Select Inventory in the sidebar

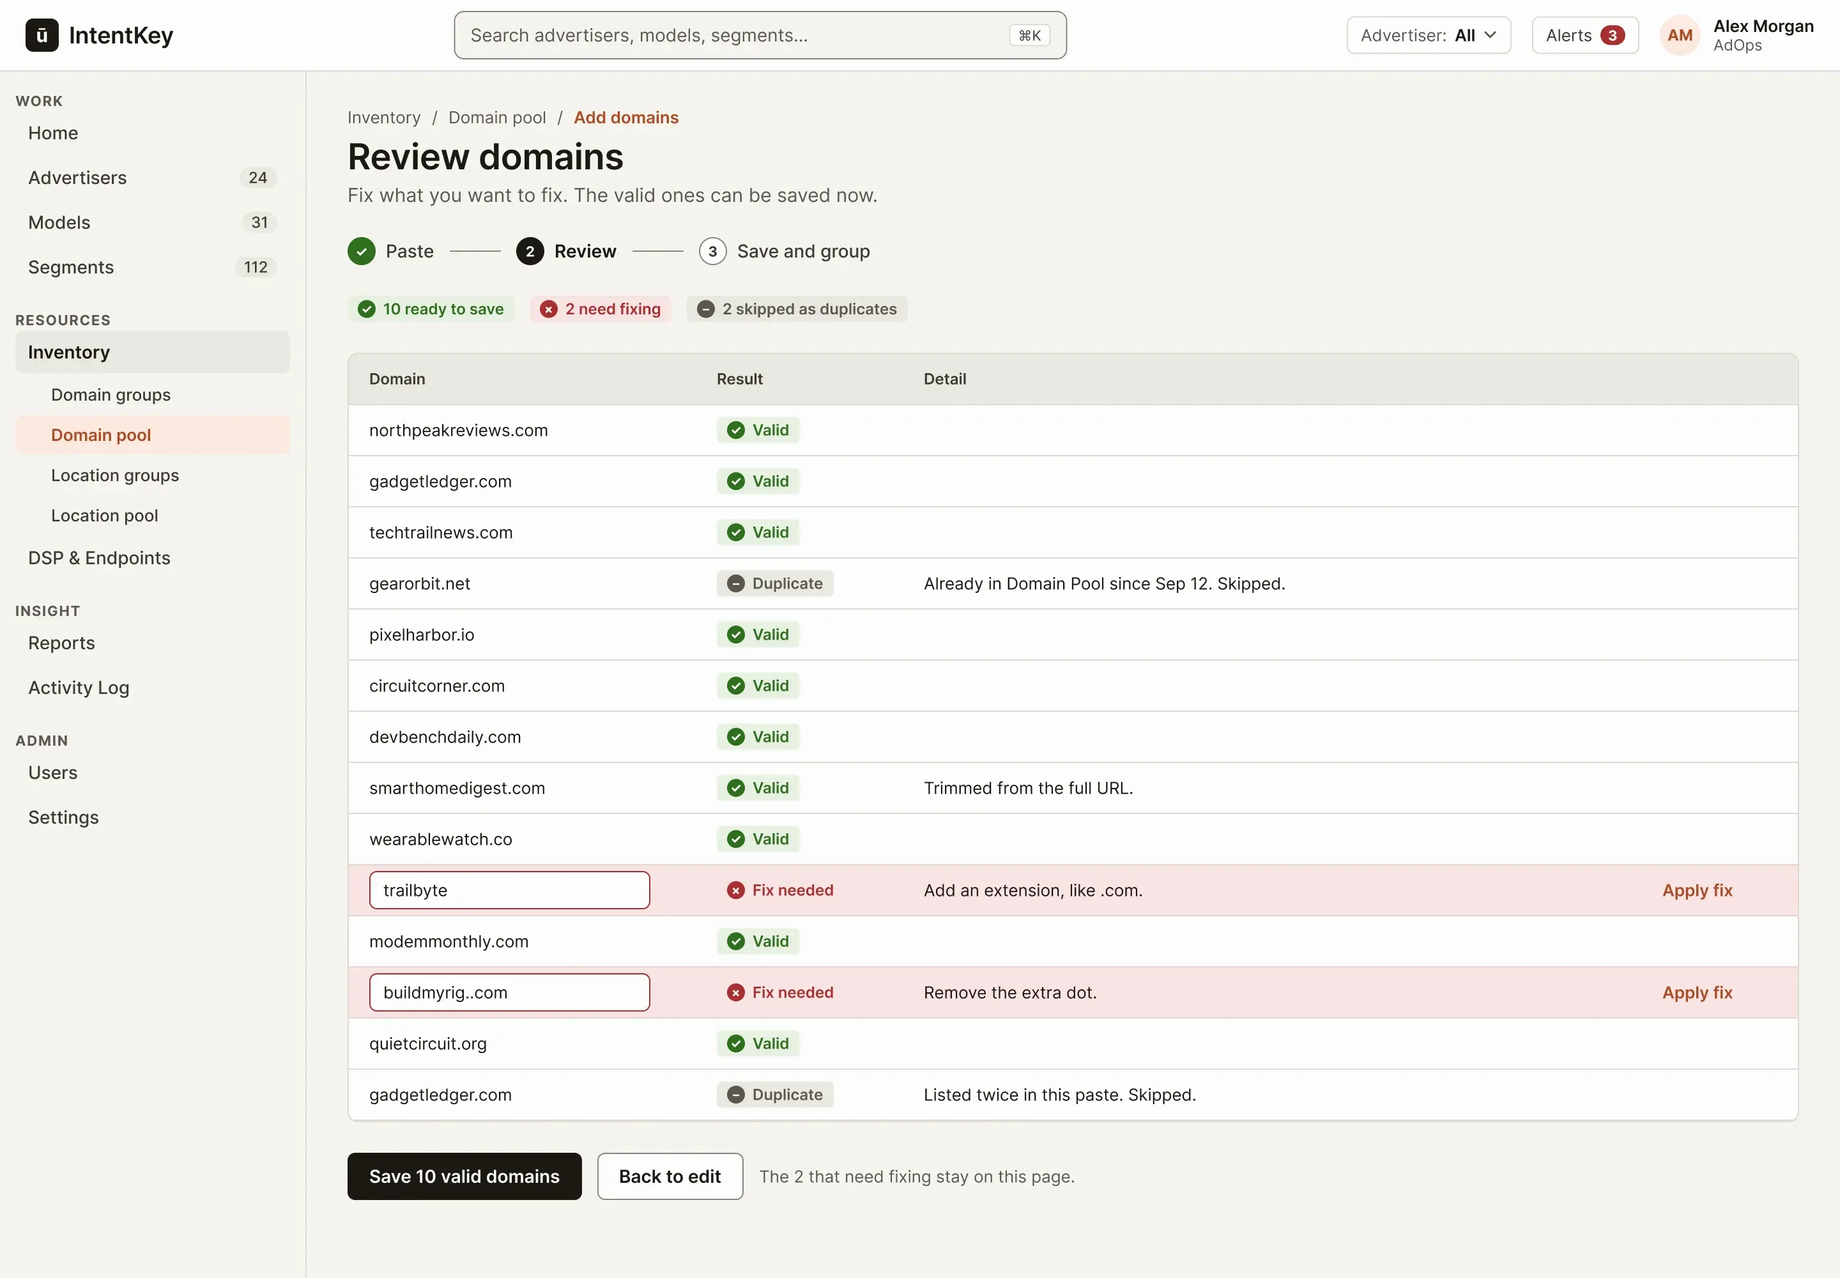(152, 352)
